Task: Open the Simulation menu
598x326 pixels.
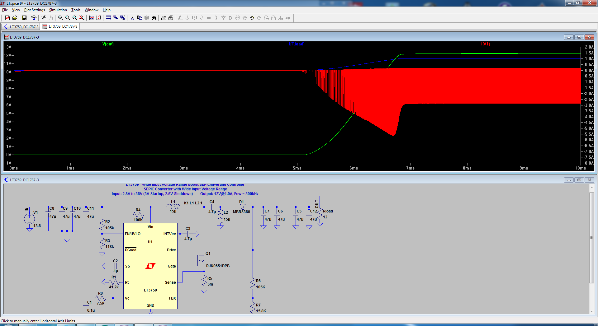Action: click(x=58, y=10)
